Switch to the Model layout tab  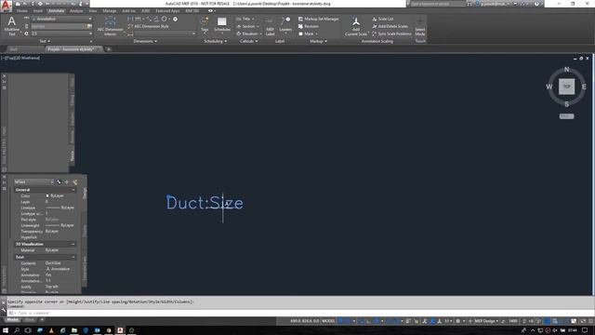(x=12, y=320)
